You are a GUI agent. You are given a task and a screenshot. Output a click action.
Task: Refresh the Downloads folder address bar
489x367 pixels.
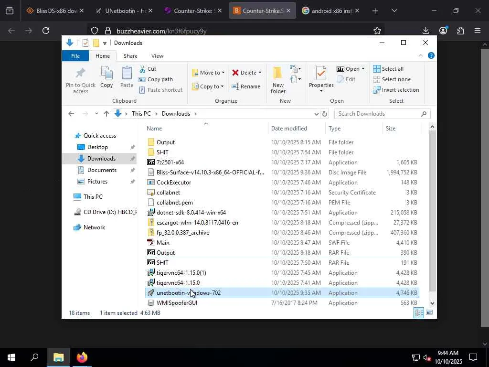point(324,114)
